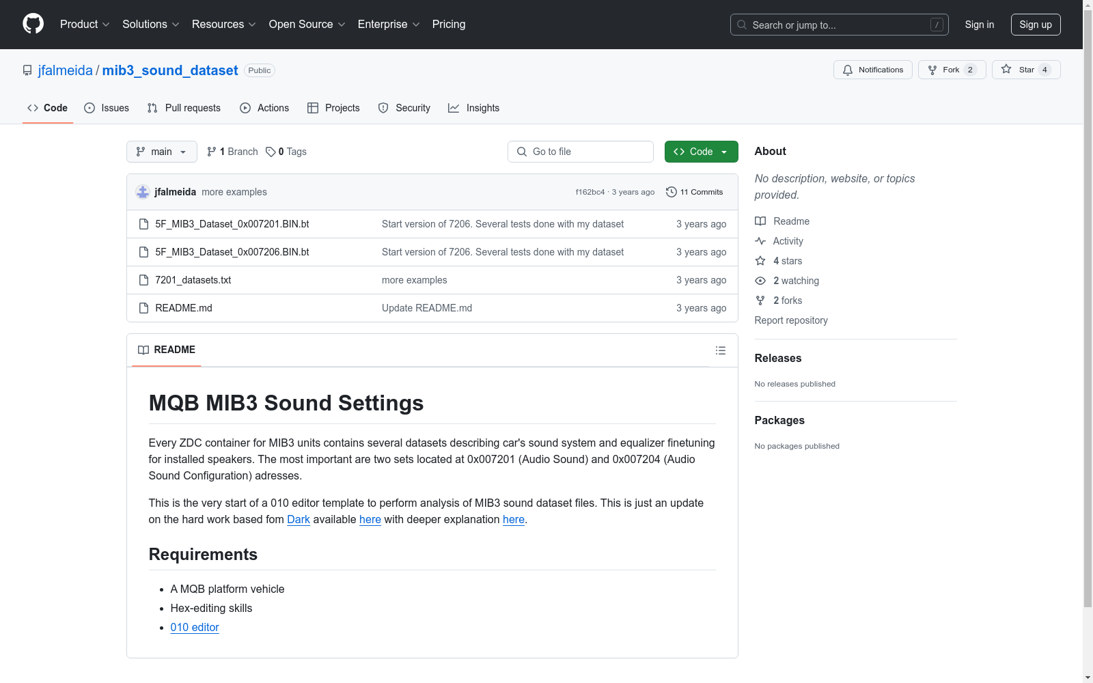Viewport: 1093px width, 683px height.
Task: Click the Packages heading link
Action: coord(779,420)
